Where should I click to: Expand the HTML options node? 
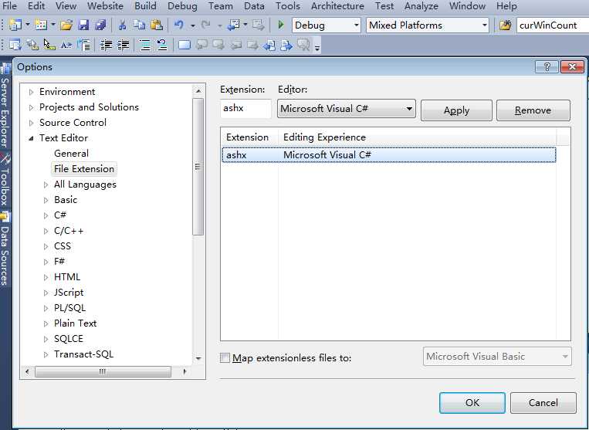click(46, 277)
